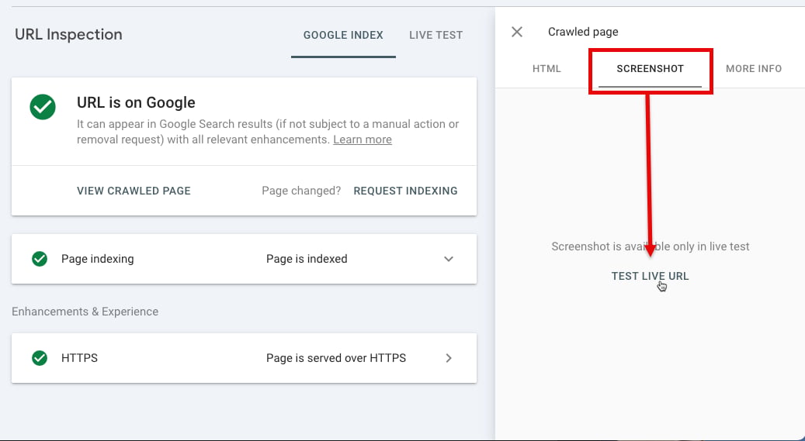Image resolution: width=805 pixels, height=441 pixels.
Task: Click green checkmark icon next to HTTPS
Action: [x=40, y=358]
